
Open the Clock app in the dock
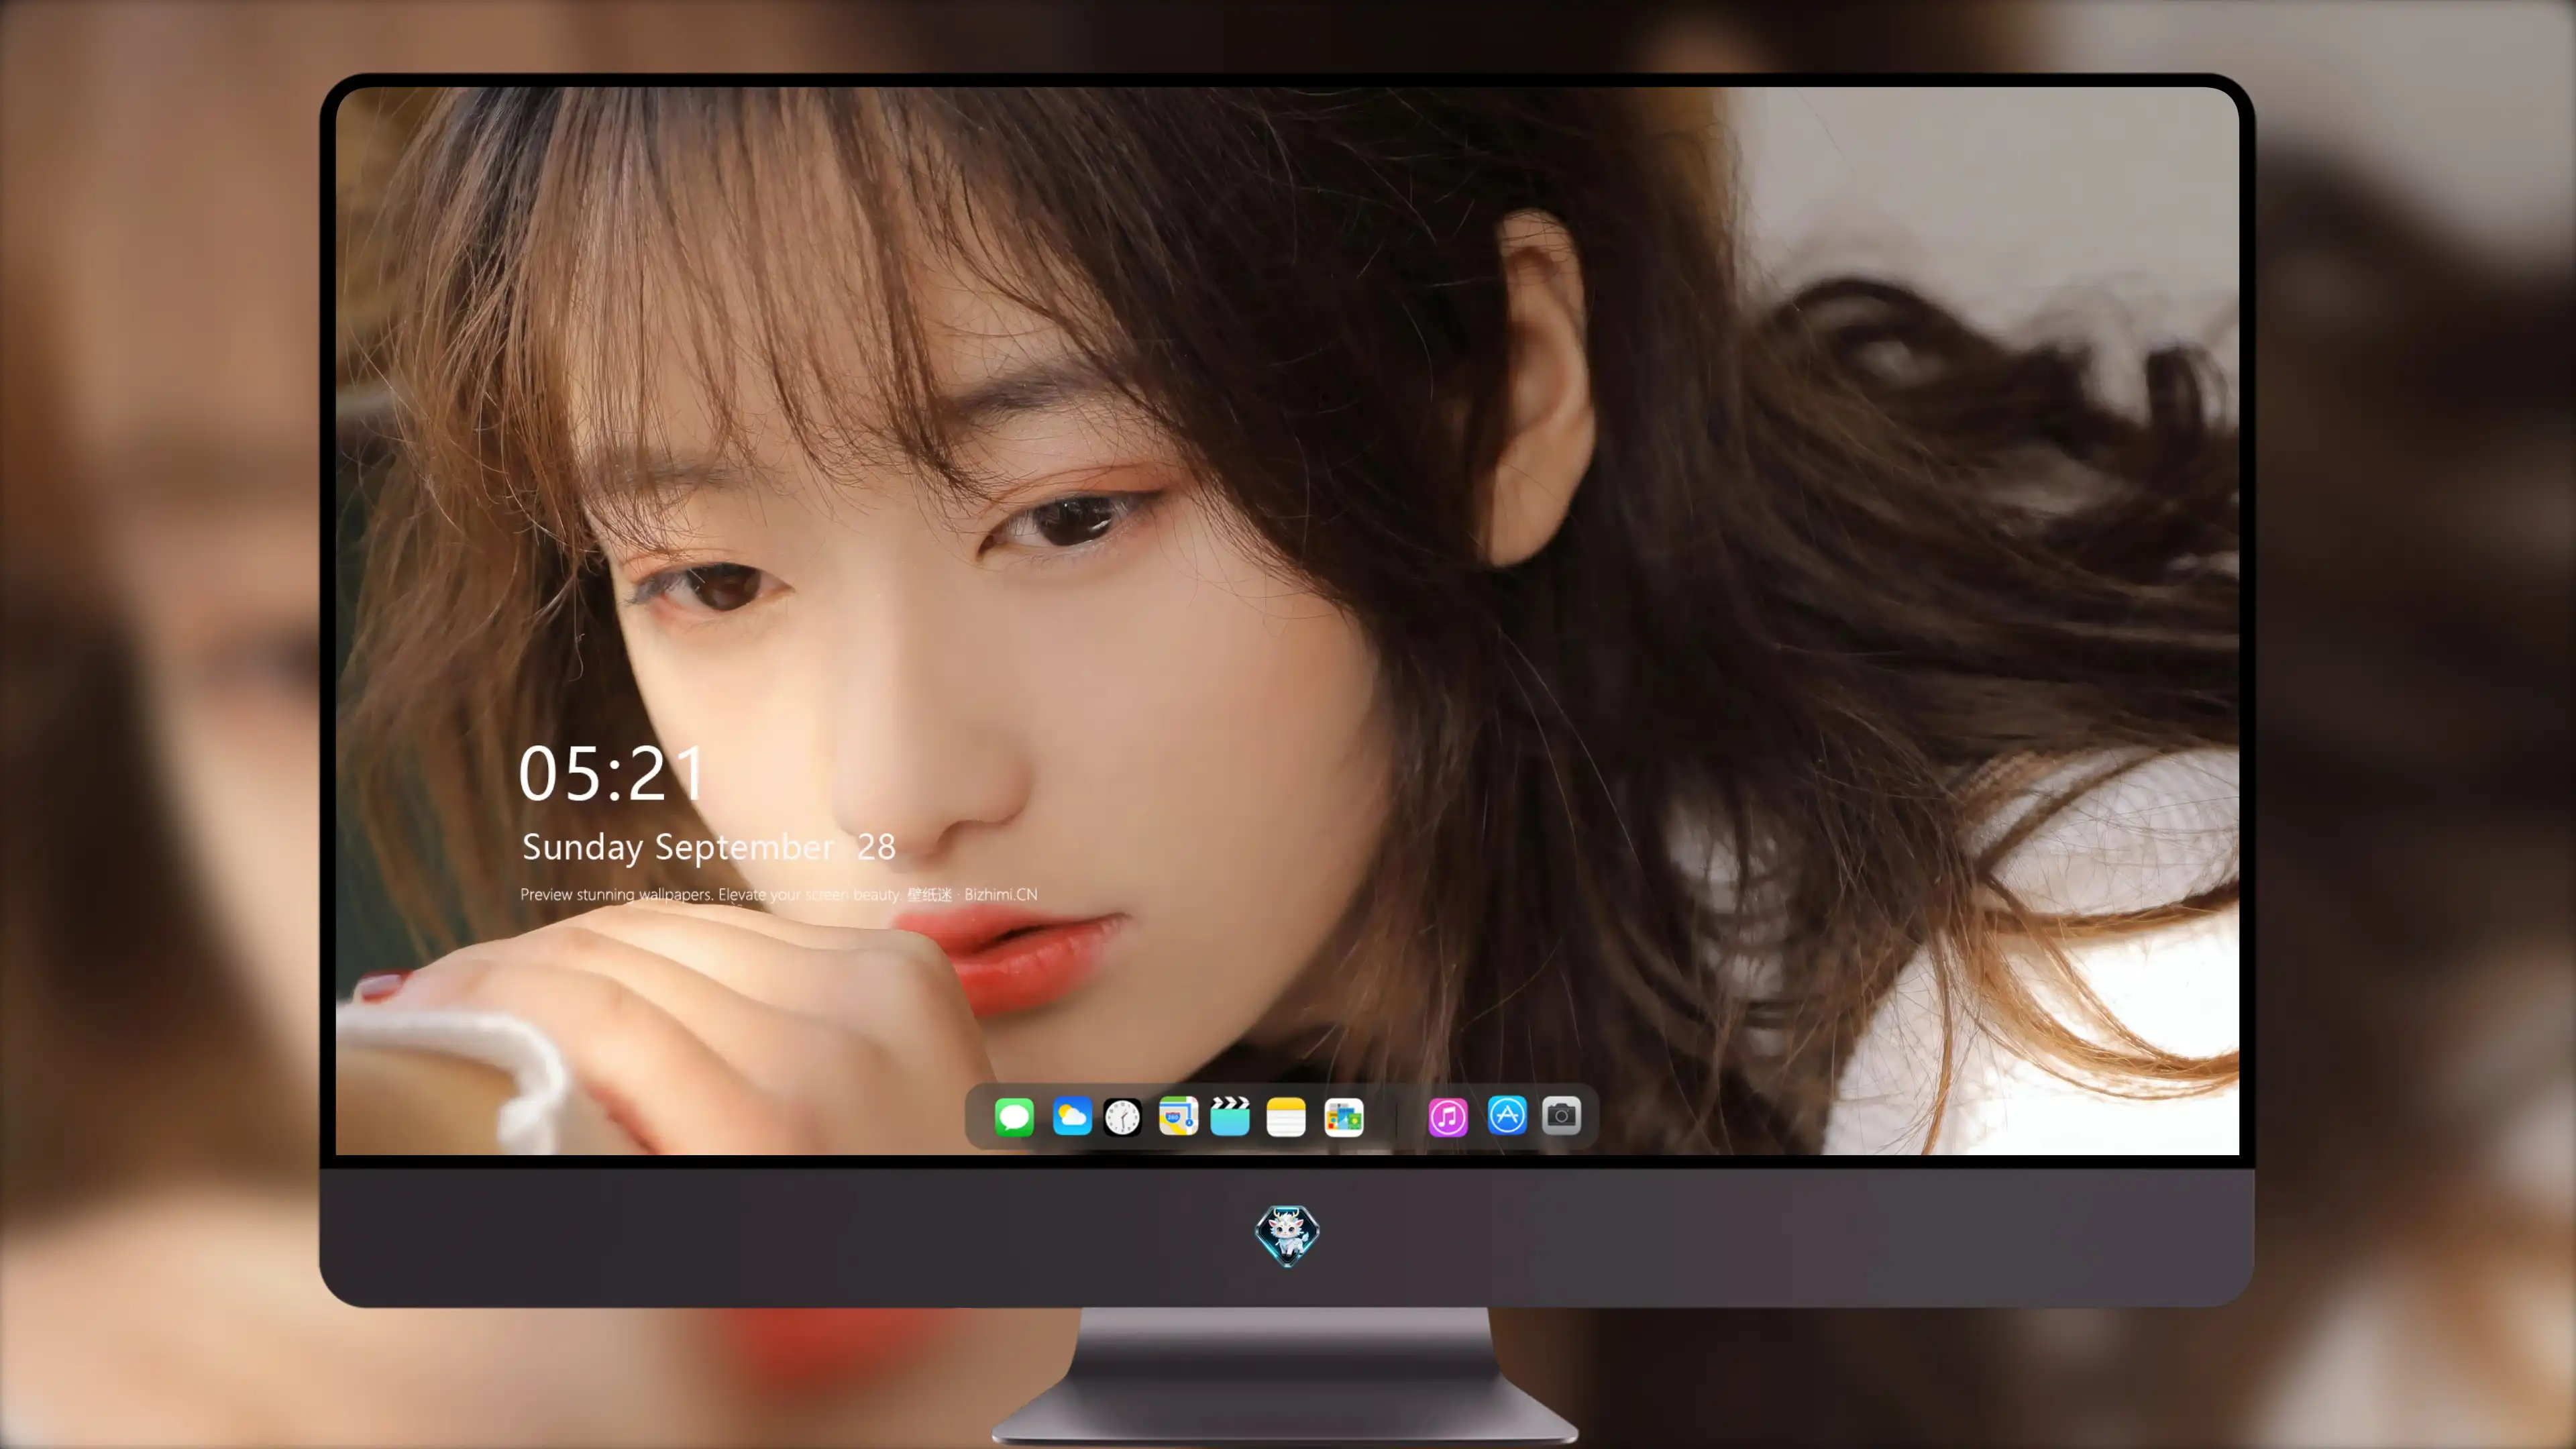pyautogui.click(x=1122, y=1117)
